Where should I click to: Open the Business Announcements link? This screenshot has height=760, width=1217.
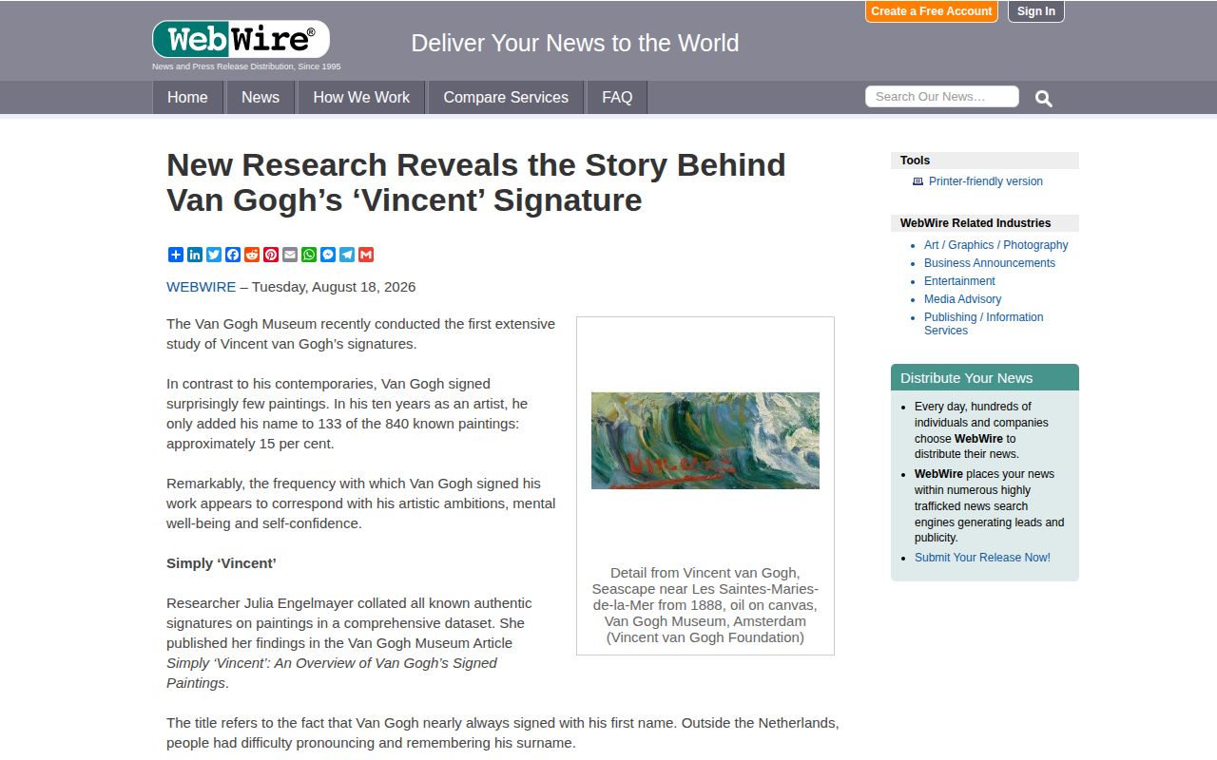(x=990, y=263)
